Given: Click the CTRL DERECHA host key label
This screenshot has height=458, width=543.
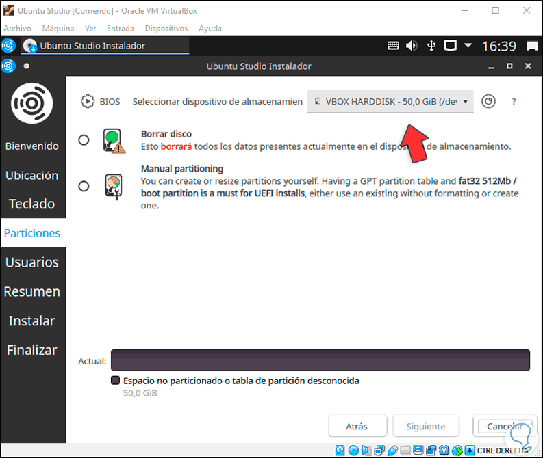Looking at the screenshot, I should point(503,450).
